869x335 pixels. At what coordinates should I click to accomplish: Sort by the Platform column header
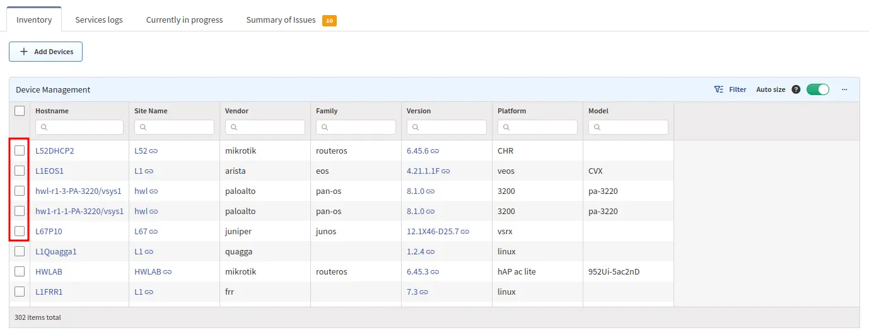tap(511, 111)
